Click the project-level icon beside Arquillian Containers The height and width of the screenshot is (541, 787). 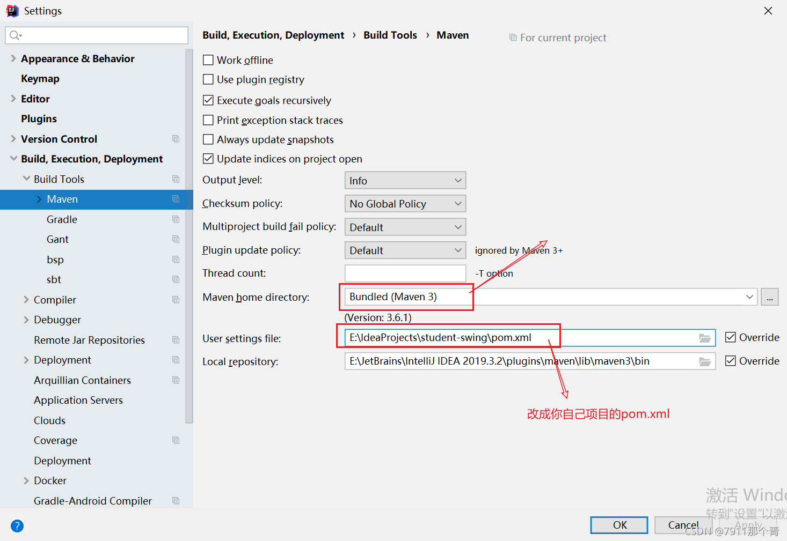(x=176, y=380)
